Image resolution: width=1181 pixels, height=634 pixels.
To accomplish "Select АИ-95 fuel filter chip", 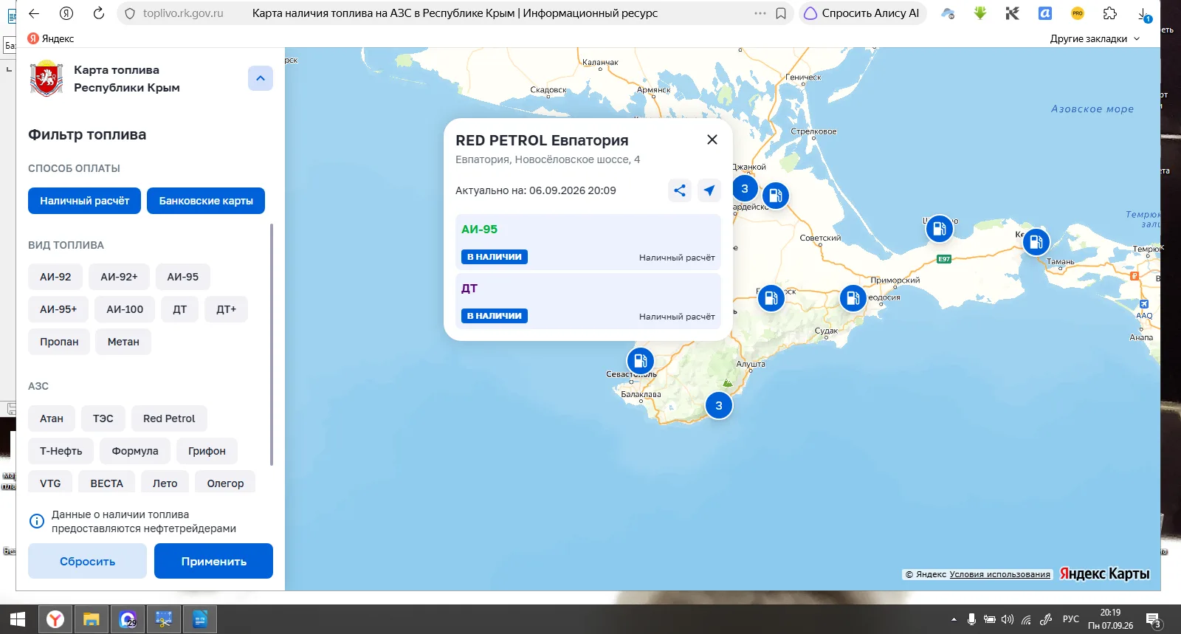I will point(182,277).
